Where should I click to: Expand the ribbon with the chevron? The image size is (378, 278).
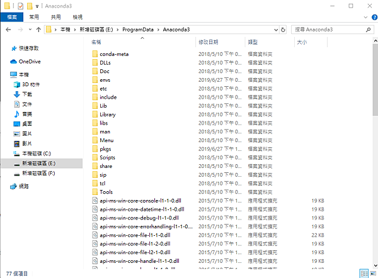point(365,18)
